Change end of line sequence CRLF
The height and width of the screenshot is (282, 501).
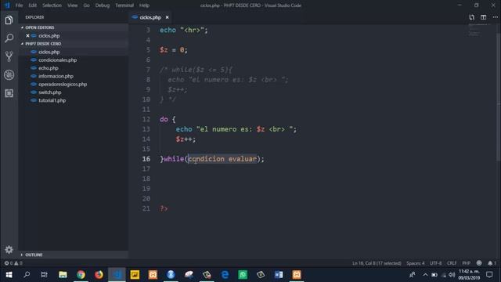coord(452,263)
